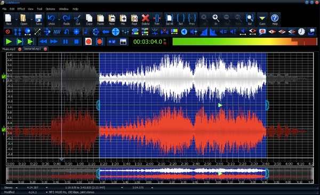Click the New file toolbar icon
Screen dimensions: 320x195
(x=9, y=18)
